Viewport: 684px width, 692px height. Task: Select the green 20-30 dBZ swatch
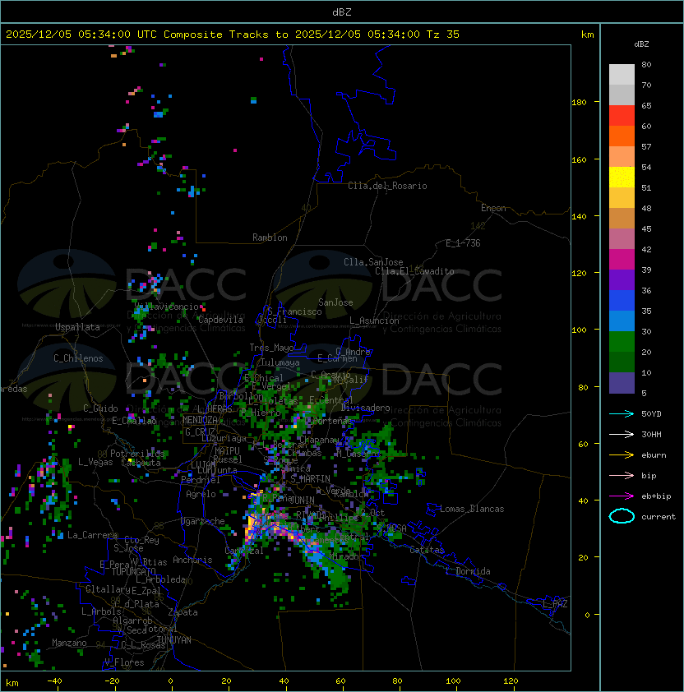click(622, 342)
